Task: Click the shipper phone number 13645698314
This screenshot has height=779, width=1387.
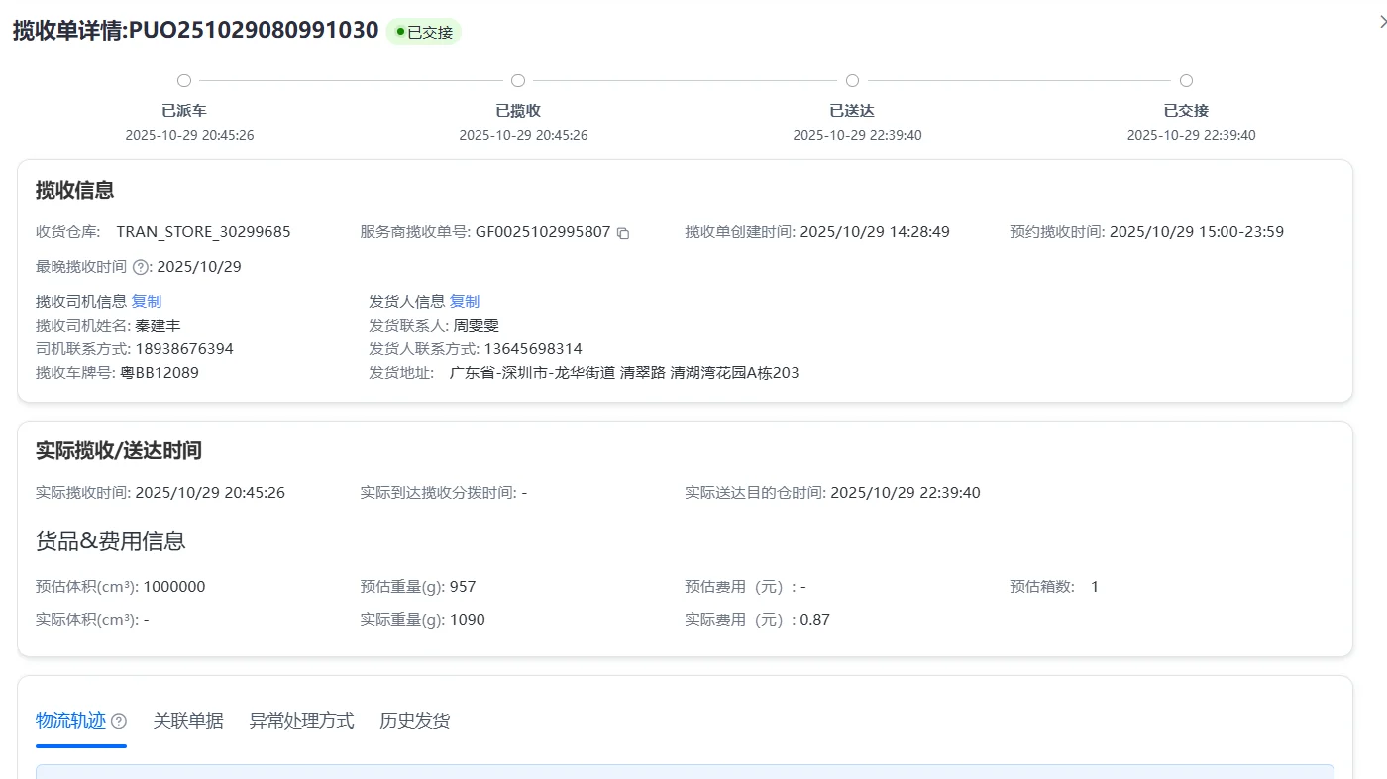Action: 533,349
